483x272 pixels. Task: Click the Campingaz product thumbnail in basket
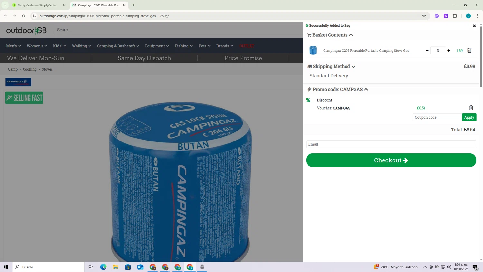313,50
